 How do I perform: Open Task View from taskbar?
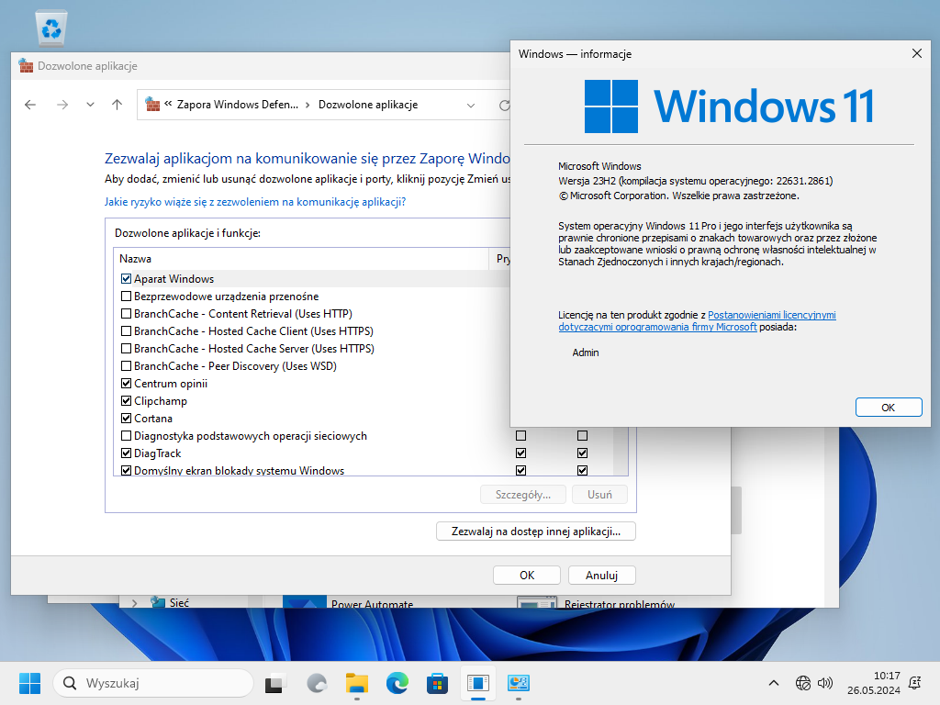[x=275, y=683]
